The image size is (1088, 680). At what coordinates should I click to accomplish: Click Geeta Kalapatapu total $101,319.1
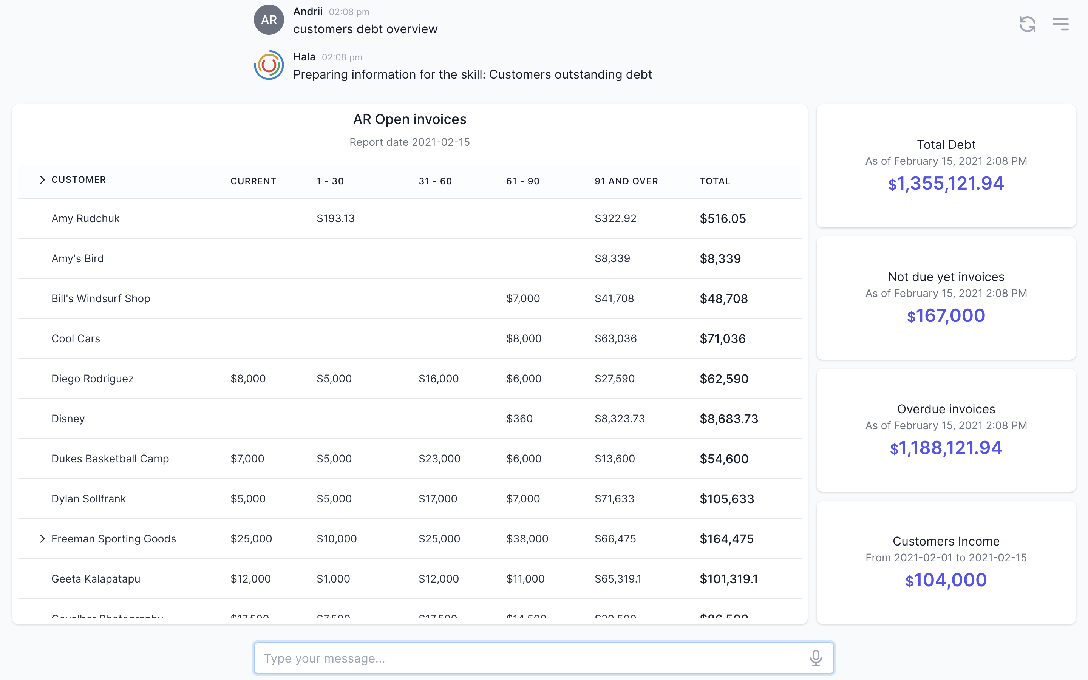728,579
